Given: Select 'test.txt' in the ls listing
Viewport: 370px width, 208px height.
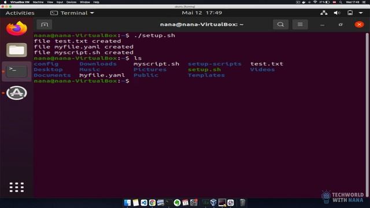Looking at the screenshot, I should pos(267,64).
